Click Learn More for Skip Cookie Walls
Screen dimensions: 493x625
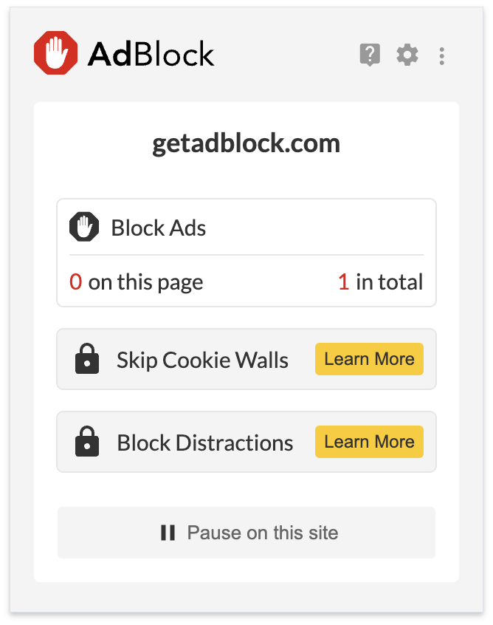point(369,359)
